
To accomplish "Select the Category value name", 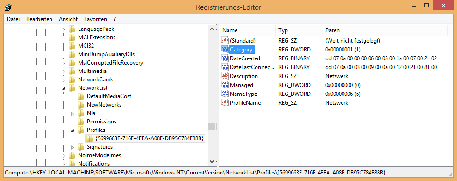I will 241,49.
